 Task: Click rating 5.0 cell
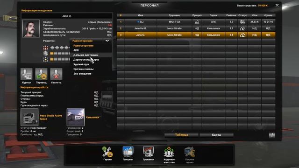pyautogui.click(x=231, y=22)
